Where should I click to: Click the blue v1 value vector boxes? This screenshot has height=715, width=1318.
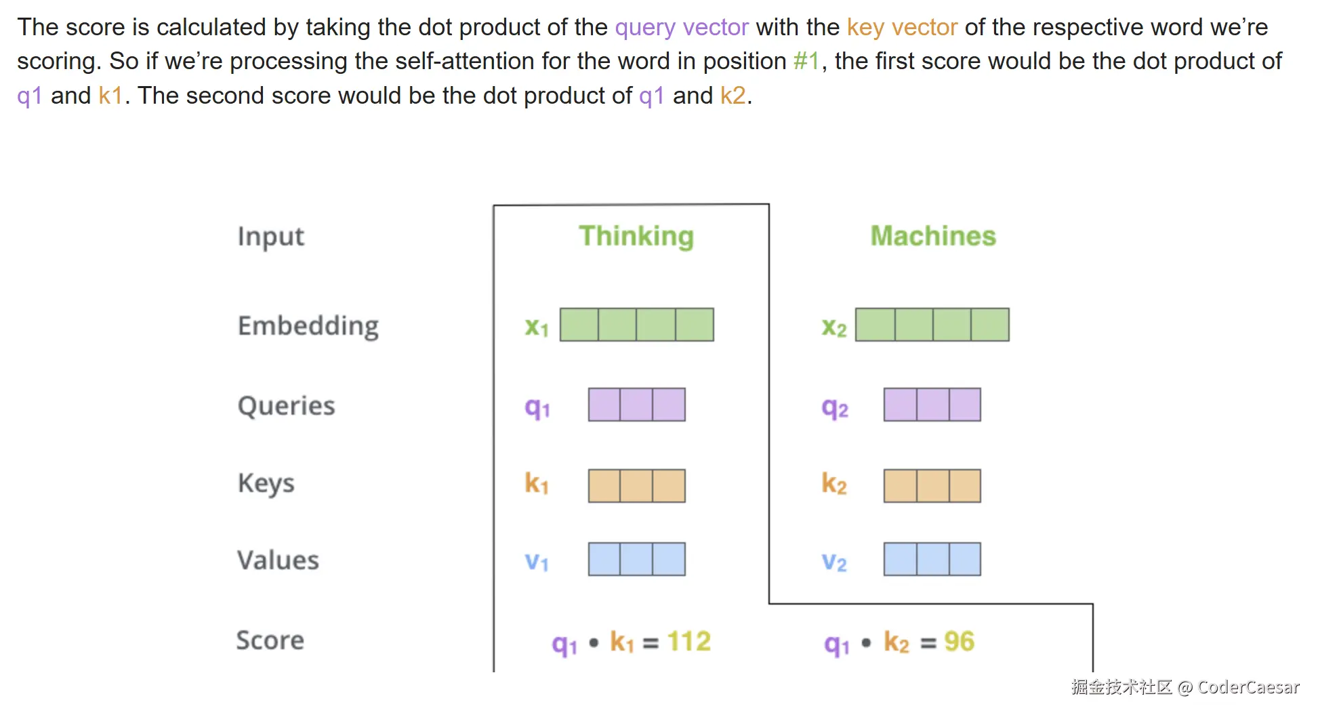[636, 559]
